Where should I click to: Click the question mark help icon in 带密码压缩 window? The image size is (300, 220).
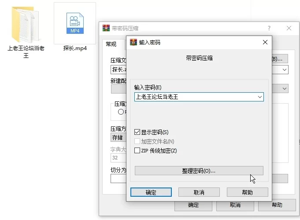(269, 28)
